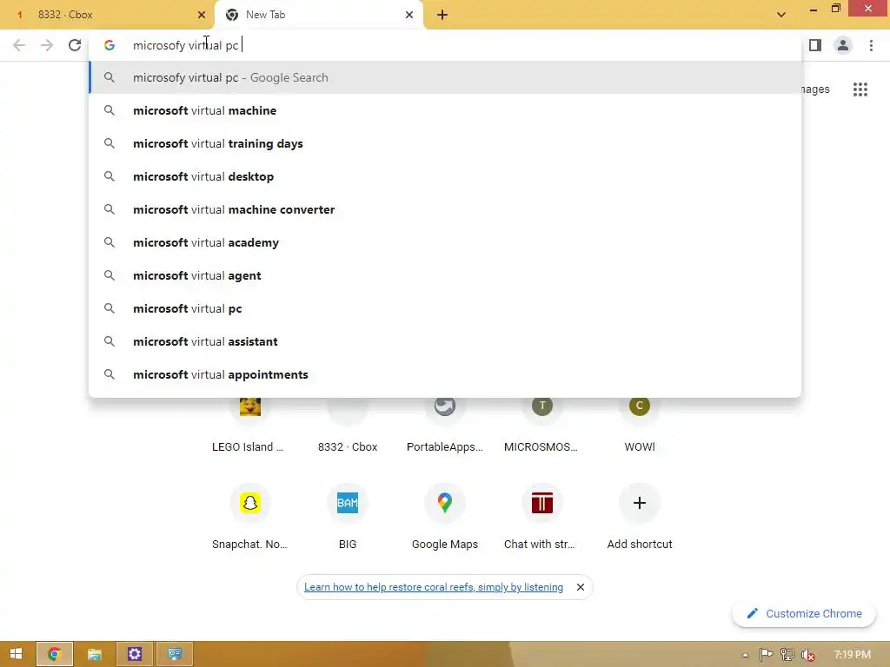Select 'microsoft virtual training days' suggestion

tap(446, 143)
